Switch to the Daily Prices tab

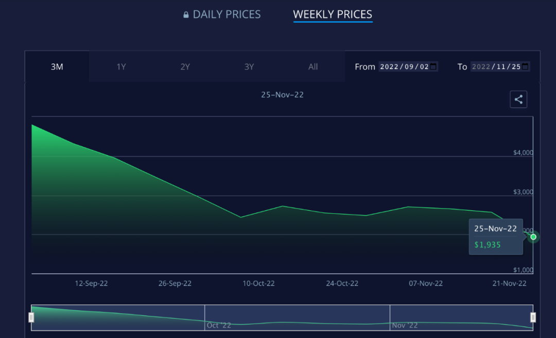point(227,14)
